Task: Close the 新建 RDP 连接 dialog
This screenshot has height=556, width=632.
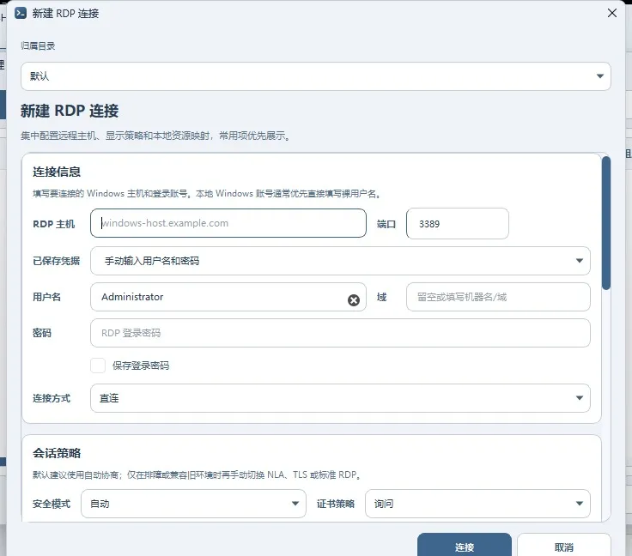Action: click(x=612, y=13)
